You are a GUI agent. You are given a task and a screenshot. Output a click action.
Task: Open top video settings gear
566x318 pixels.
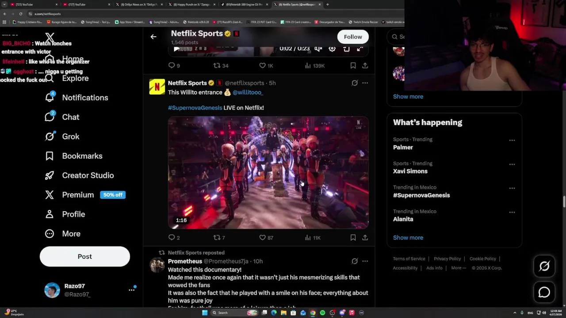[x=332, y=49]
